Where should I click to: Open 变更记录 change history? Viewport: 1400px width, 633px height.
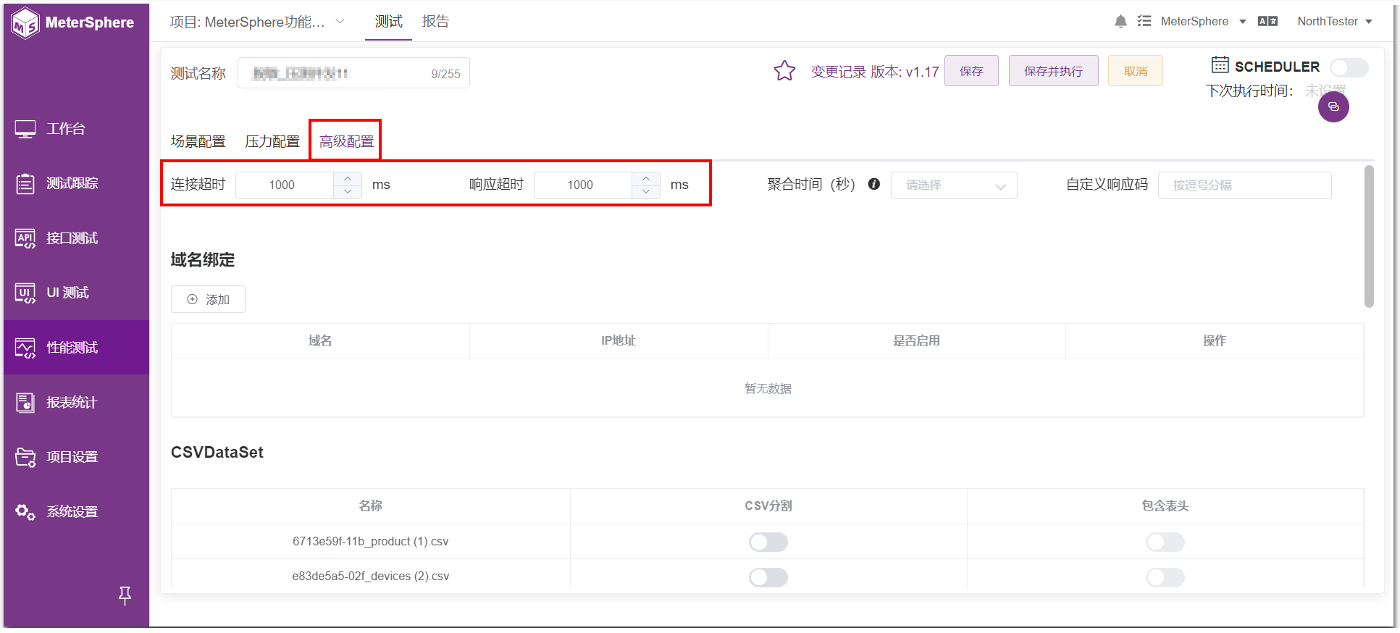click(x=839, y=72)
